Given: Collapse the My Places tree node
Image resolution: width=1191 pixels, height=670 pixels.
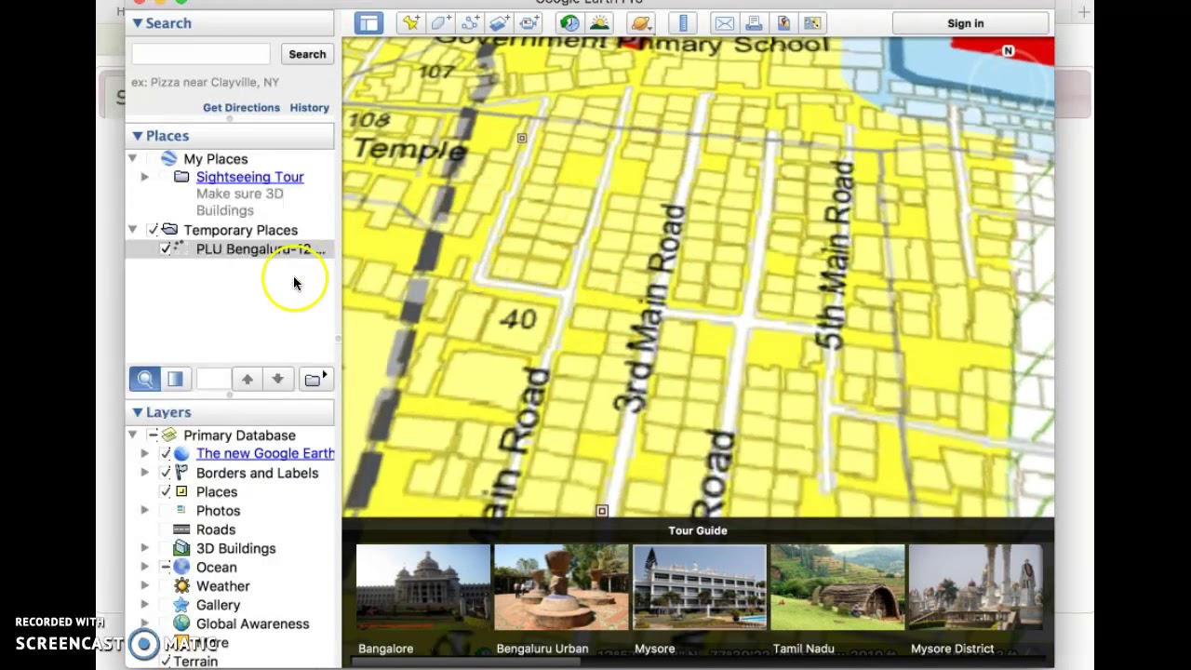Looking at the screenshot, I should 132,158.
